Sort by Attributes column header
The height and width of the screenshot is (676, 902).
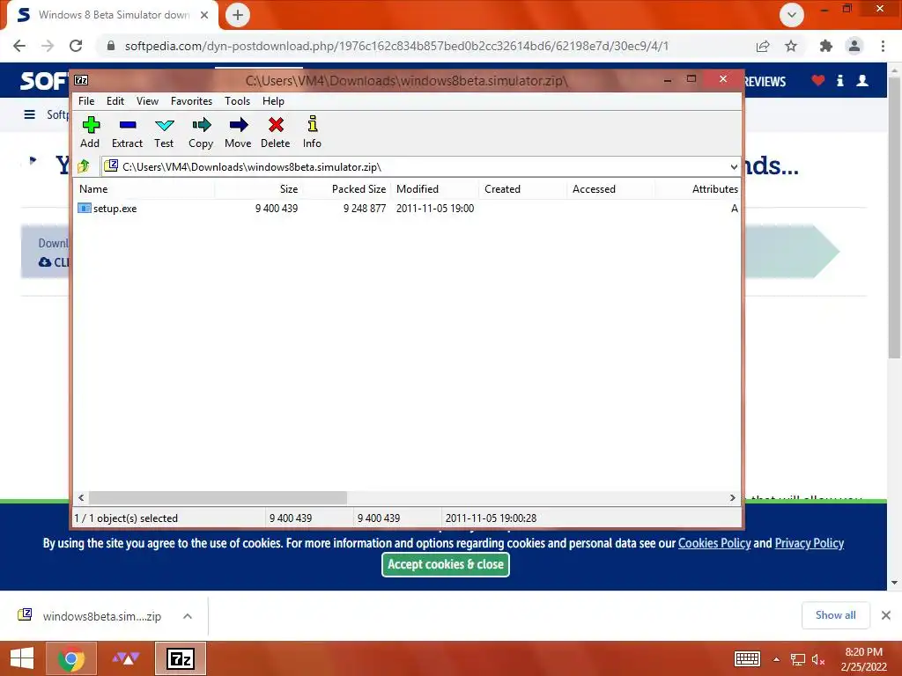coord(698,189)
